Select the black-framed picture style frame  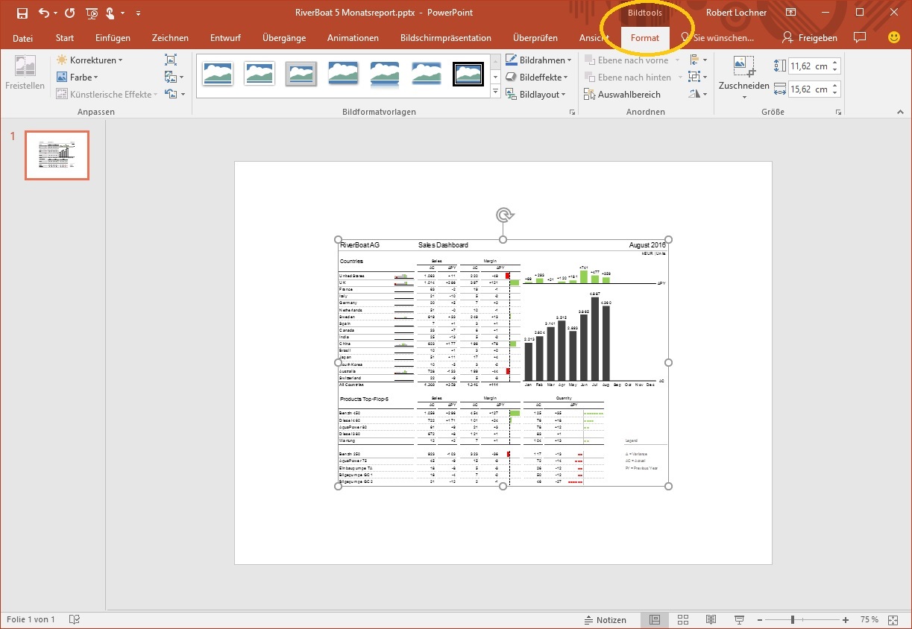(468, 75)
